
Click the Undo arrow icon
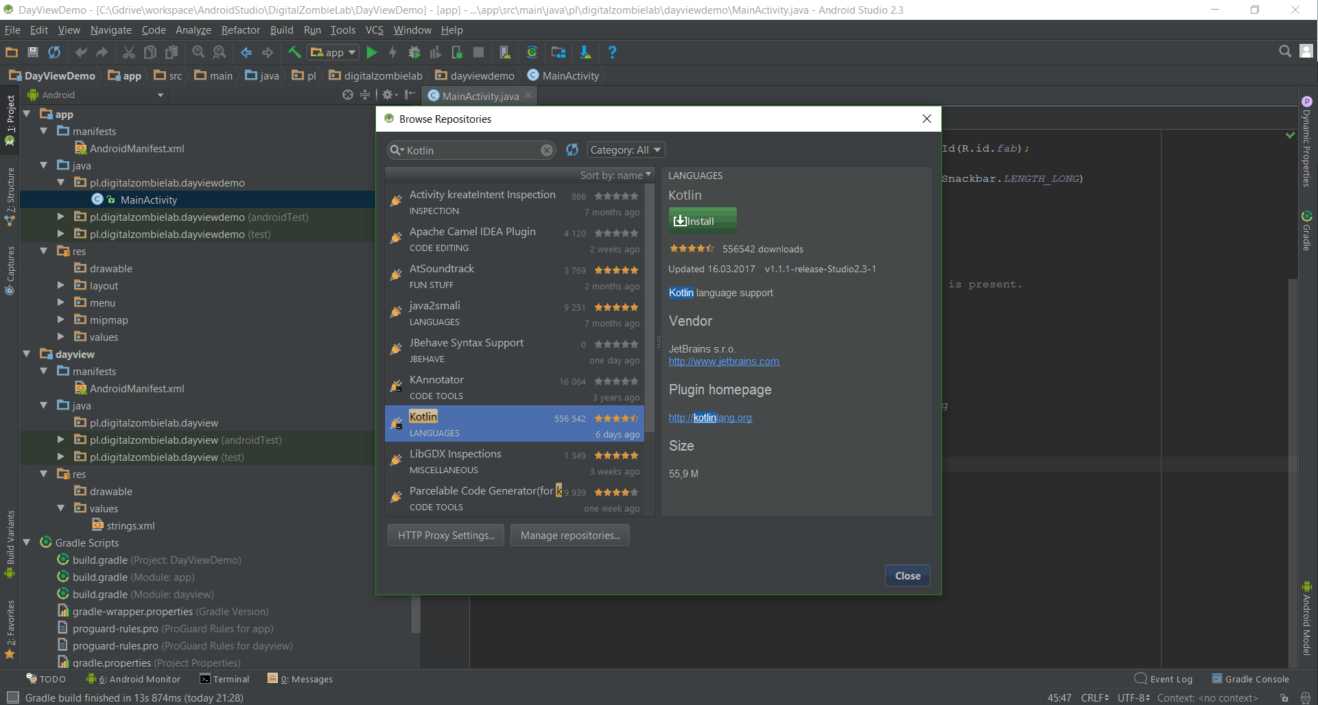pyautogui.click(x=81, y=52)
